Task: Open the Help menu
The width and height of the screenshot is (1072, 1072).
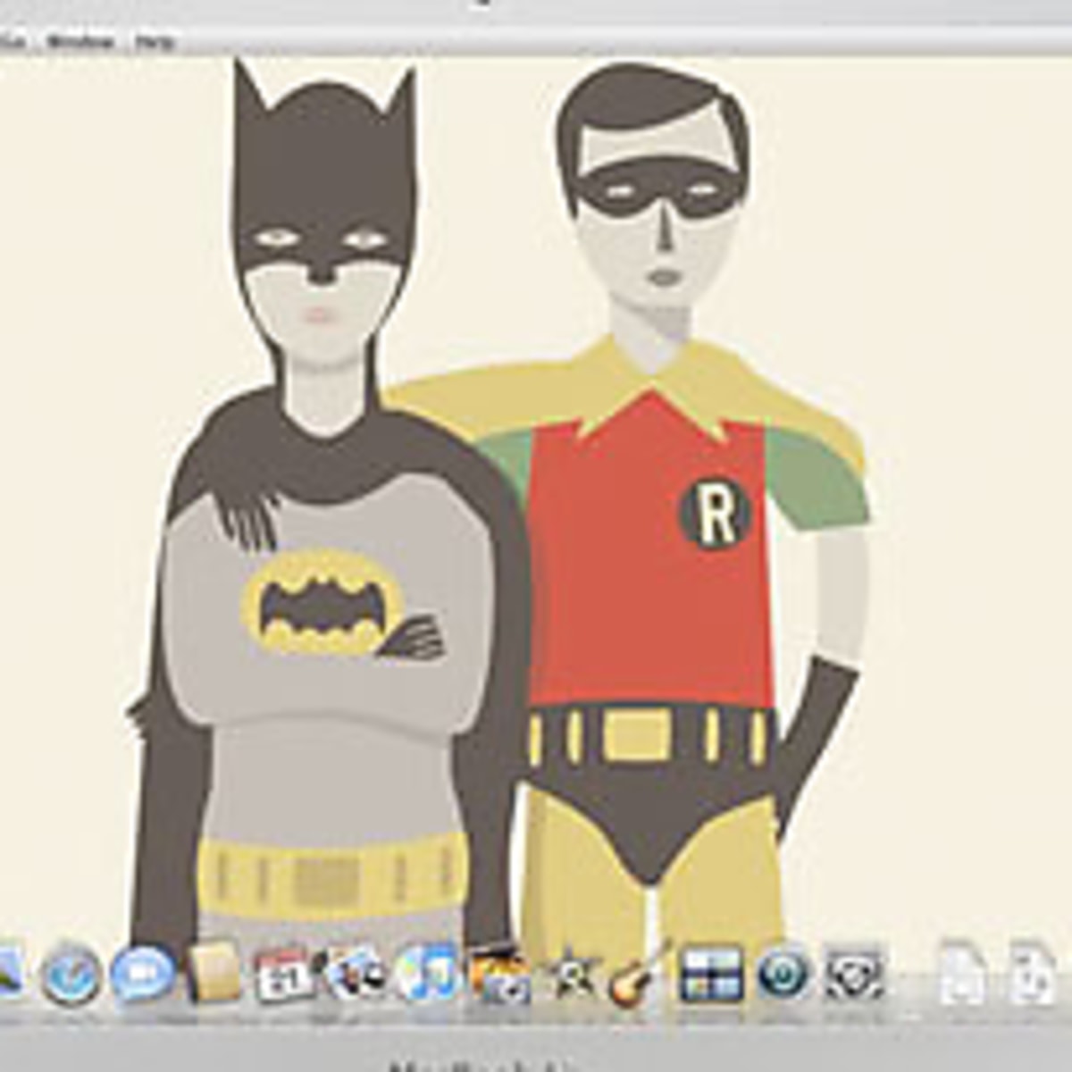Action: click(x=155, y=41)
